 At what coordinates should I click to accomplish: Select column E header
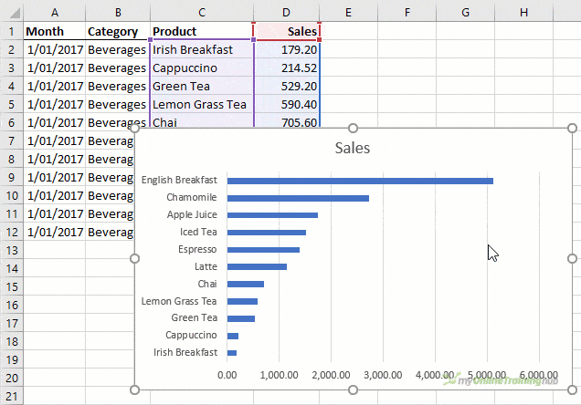[x=348, y=13]
